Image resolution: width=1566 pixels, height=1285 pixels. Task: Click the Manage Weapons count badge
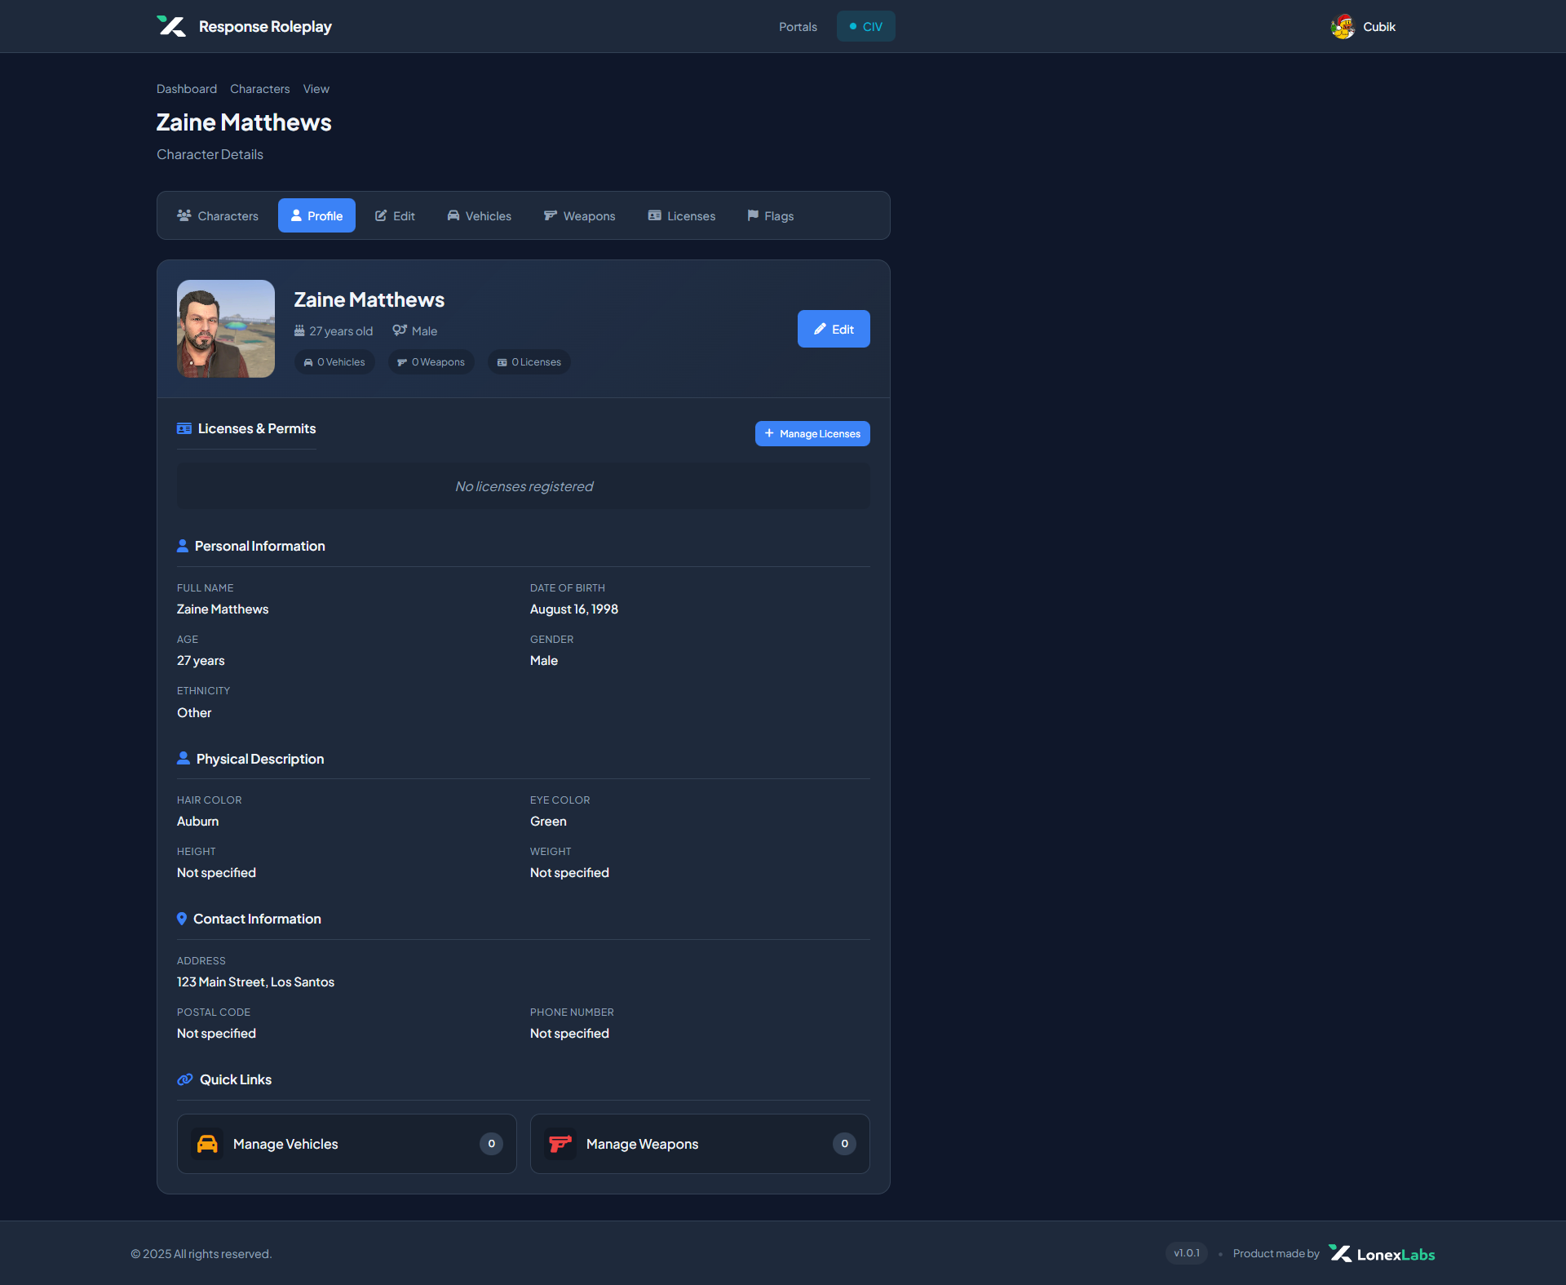(x=844, y=1144)
